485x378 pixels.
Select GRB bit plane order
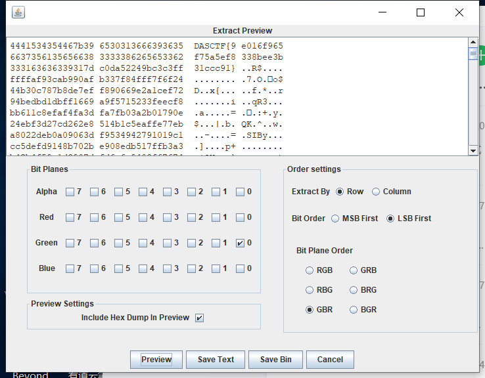pyautogui.click(x=353, y=270)
